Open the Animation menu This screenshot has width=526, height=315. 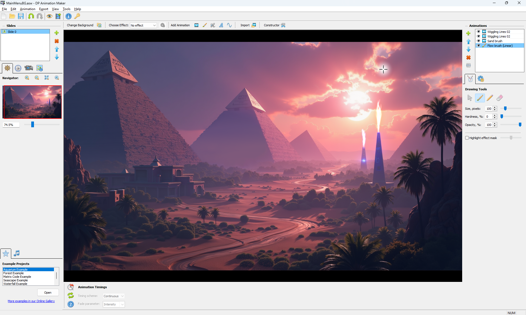coord(27,9)
